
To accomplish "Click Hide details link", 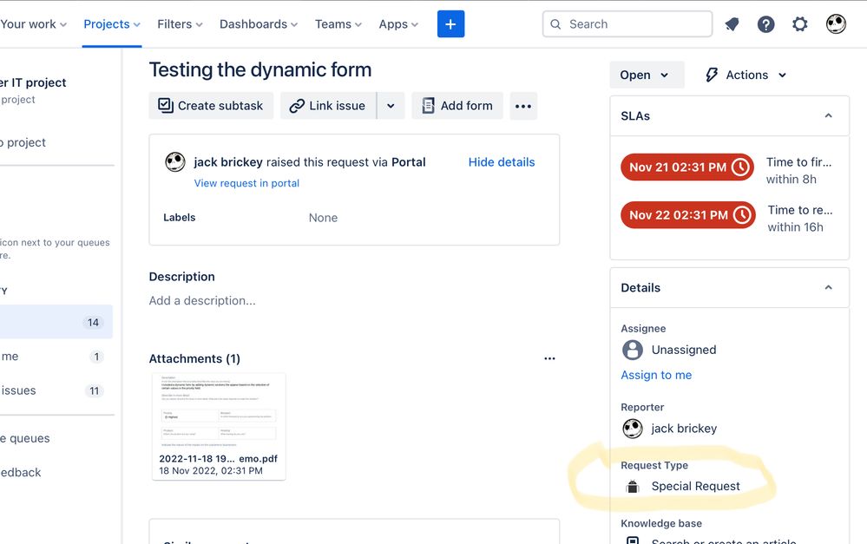I will coord(502,162).
